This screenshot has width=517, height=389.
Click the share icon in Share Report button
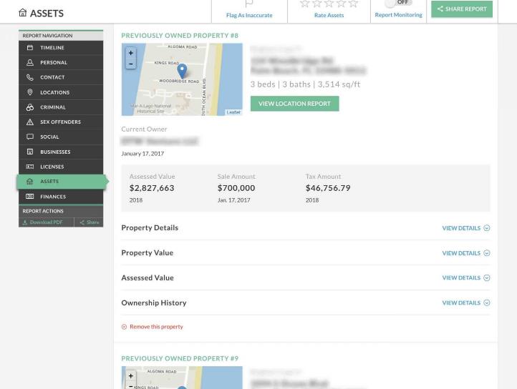(440, 9)
